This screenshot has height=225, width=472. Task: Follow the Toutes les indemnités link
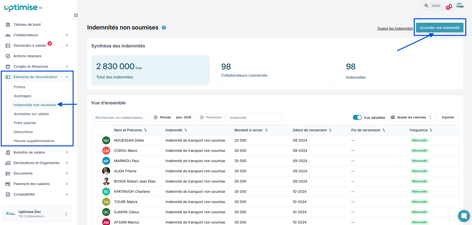pyautogui.click(x=395, y=28)
